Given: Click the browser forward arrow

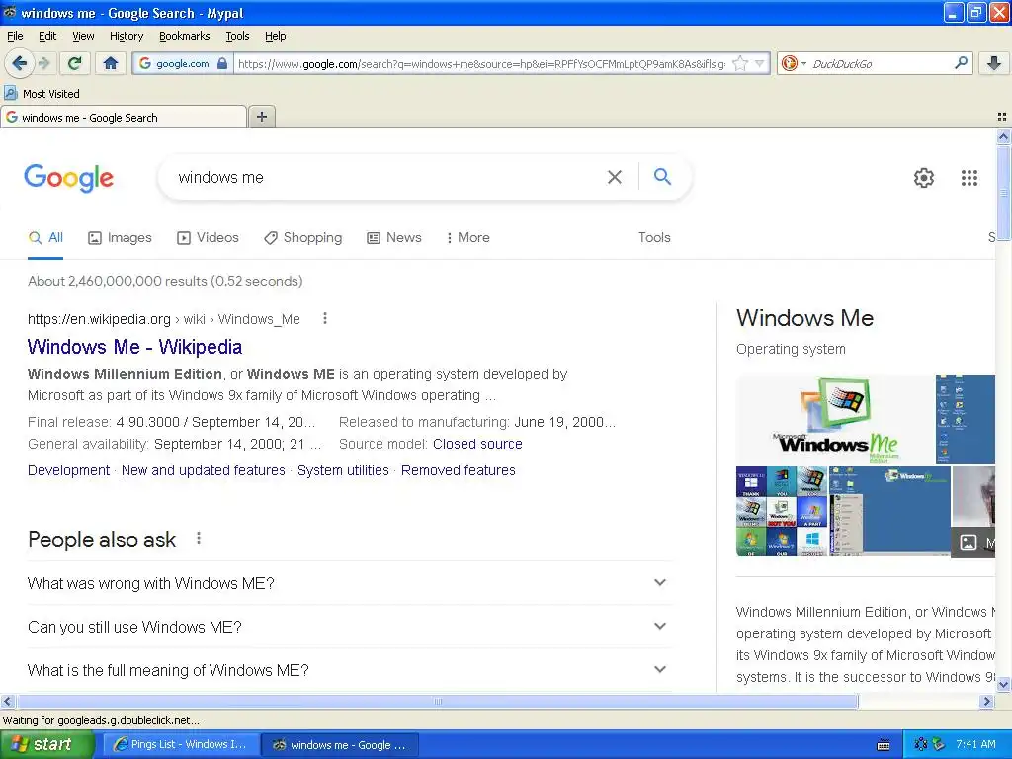Looking at the screenshot, I should click(x=43, y=63).
